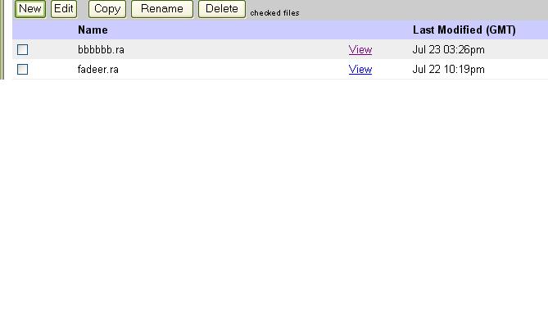This screenshot has width=548, height=315.
Task: Click the Name column header
Action: (x=93, y=30)
